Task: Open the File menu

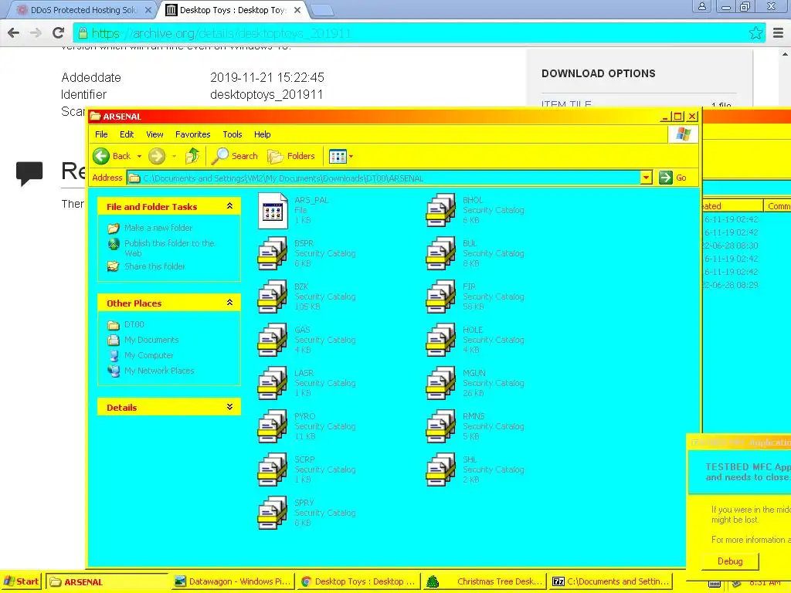Action: click(x=101, y=134)
